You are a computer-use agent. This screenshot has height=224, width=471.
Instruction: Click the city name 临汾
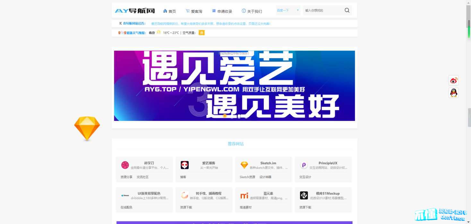[x=152, y=33]
